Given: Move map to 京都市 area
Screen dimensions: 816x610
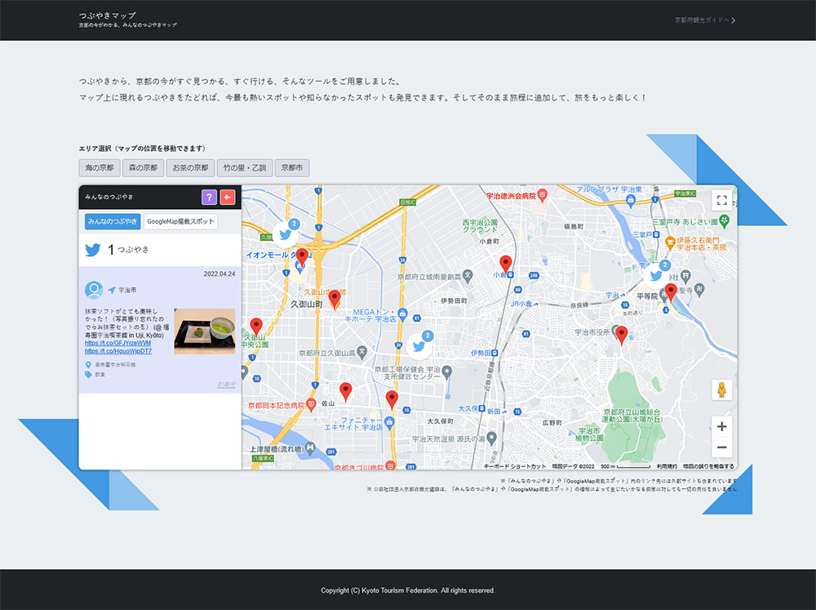Looking at the screenshot, I should pos(292,167).
